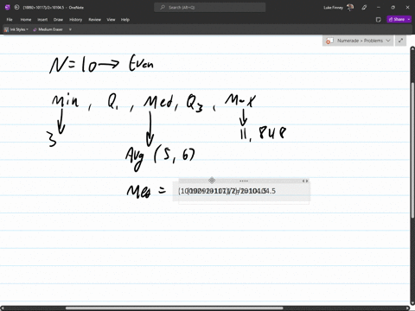Open the Draw ribbon tab
Viewport: 415px width, 311px height.
click(x=58, y=20)
